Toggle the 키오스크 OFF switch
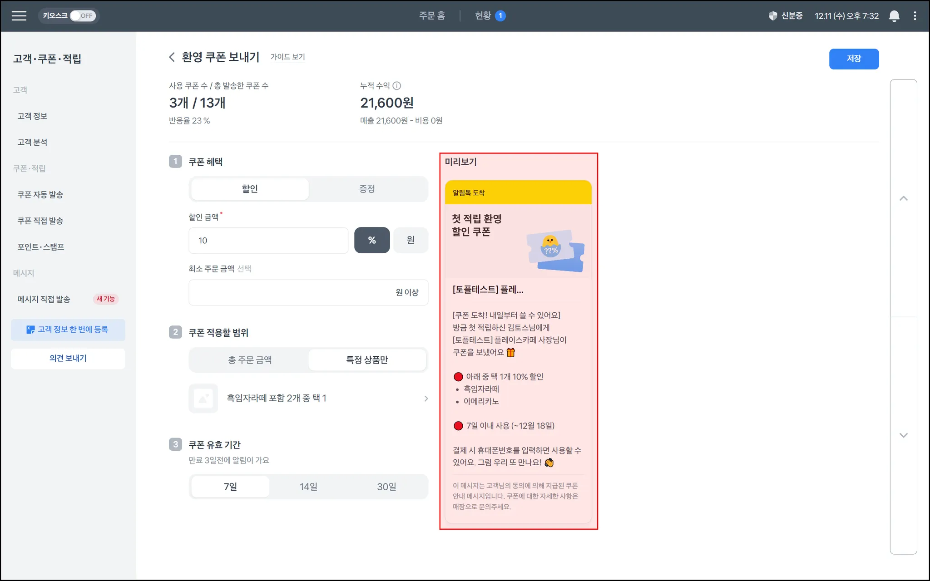This screenshot has width=930, height=581. click(x=82, y=16)
